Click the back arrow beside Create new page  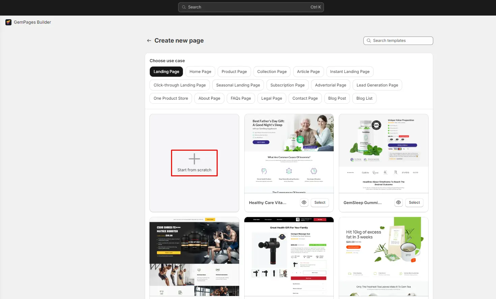(148, 40)
